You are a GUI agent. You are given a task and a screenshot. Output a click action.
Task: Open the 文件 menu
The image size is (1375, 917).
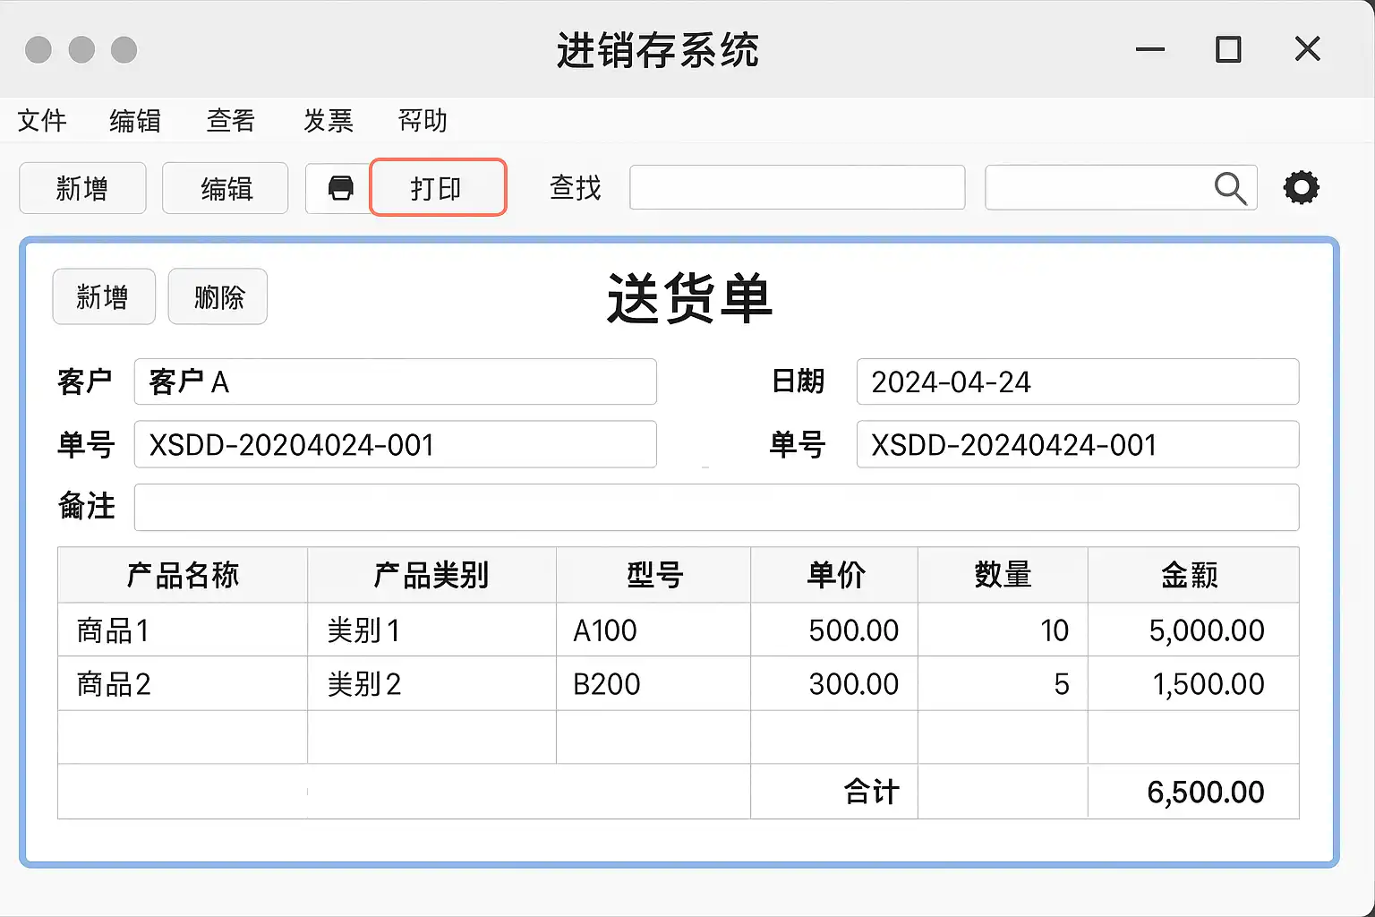pos(42,120)
